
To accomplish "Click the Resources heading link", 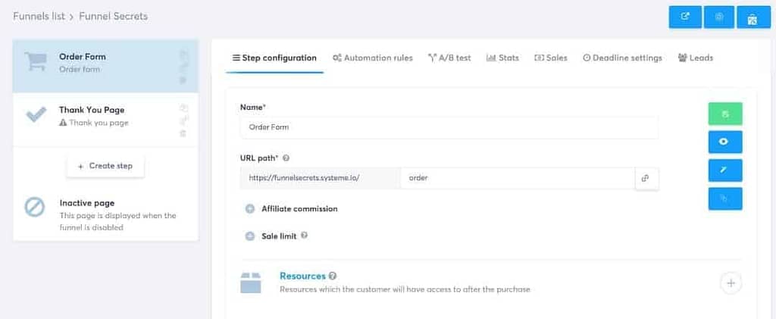I will pos(302,276).
